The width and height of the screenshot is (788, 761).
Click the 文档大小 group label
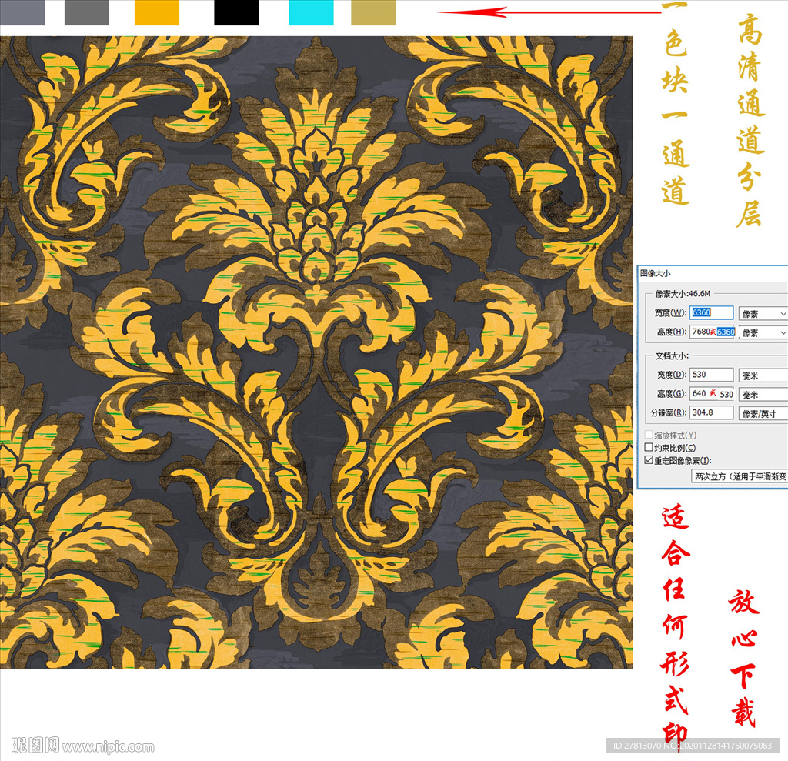point(672,355)
